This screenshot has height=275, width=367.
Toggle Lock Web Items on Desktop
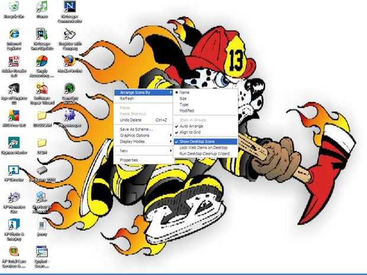(205, 148)
